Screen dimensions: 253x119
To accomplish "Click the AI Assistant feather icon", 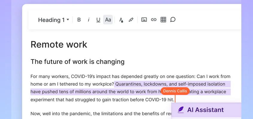I will 181,110.
